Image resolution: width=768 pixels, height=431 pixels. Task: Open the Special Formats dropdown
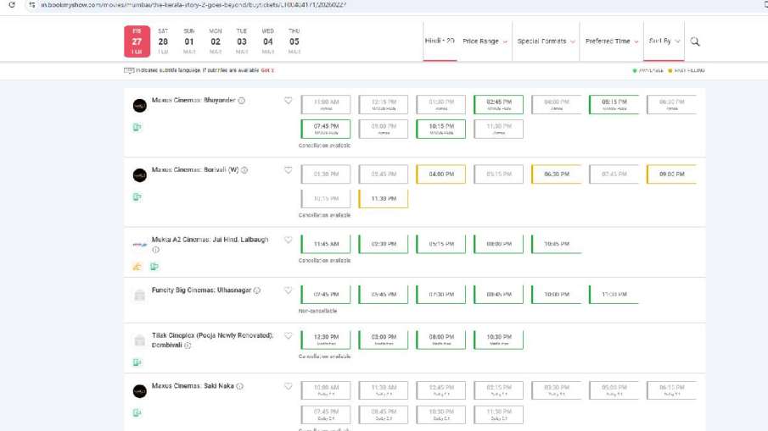point(546,41)
